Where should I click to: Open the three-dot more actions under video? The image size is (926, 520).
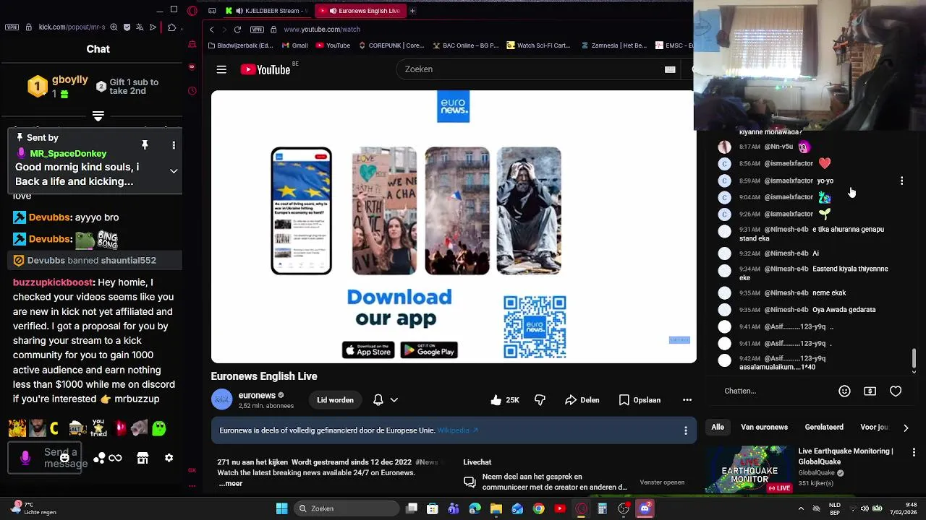[x=687, y=399]
